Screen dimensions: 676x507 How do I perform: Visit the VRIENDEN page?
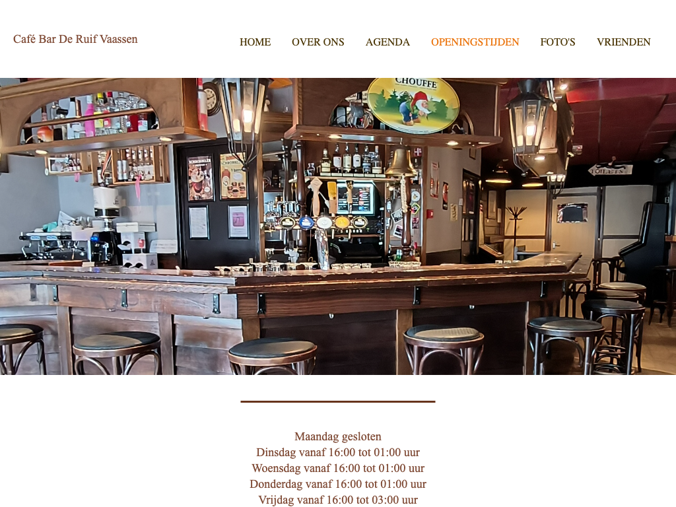pyautogui.click(x=623, y=42)
